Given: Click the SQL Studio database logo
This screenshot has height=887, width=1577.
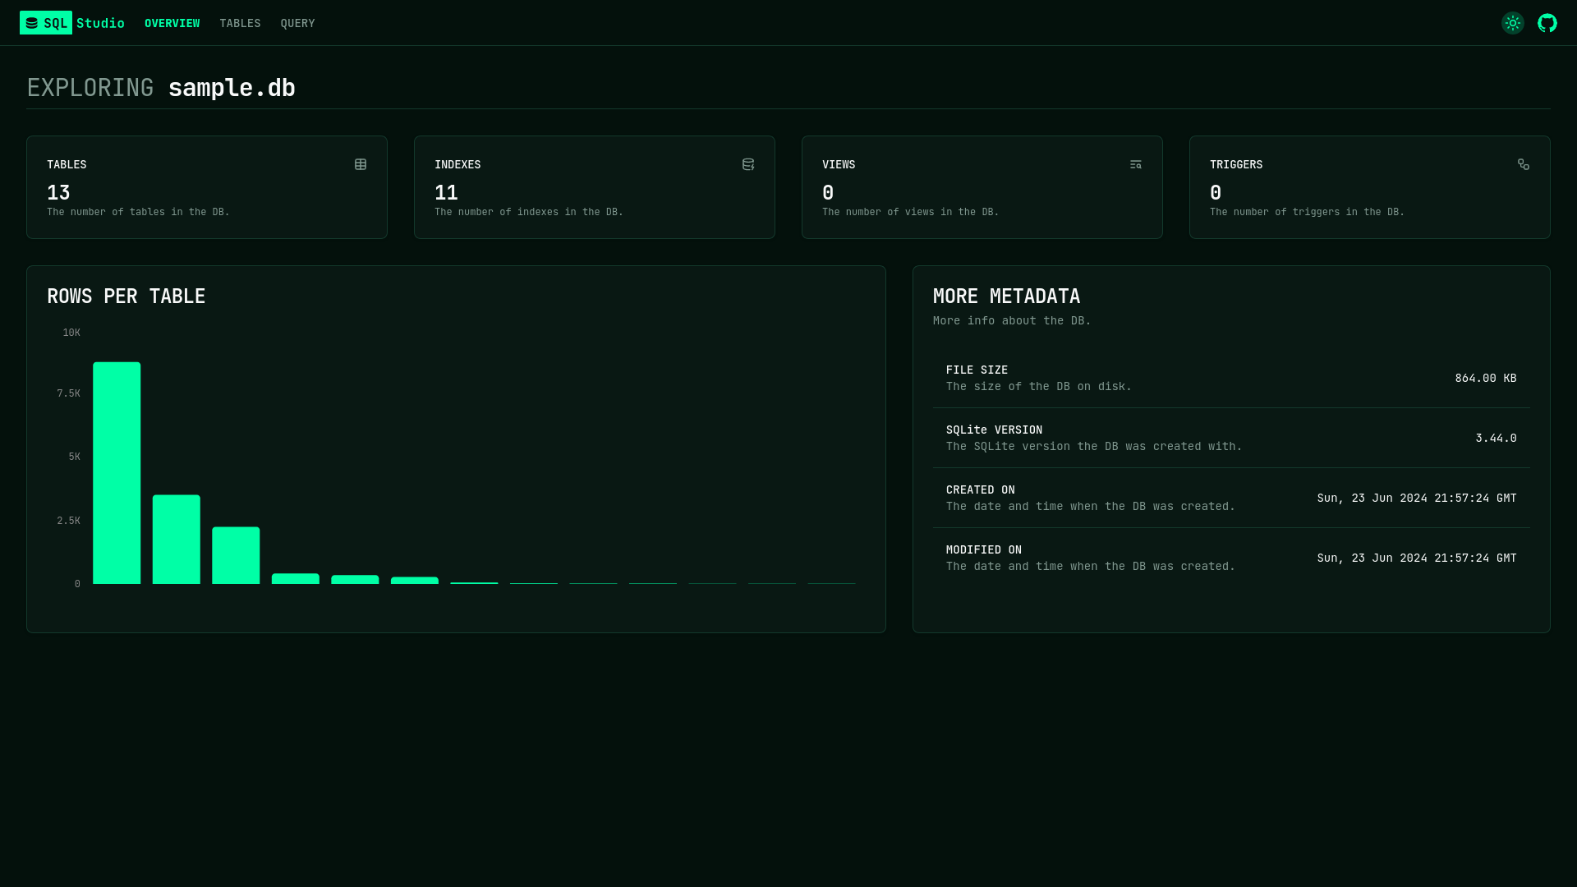Looking at the screenshot, I should pos(32,23).
